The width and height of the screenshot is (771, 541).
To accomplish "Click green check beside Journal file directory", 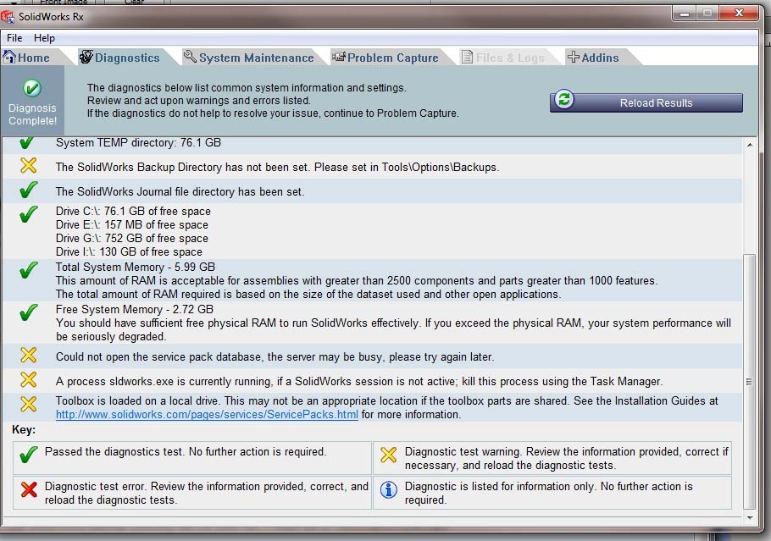I will pos(29,189).
